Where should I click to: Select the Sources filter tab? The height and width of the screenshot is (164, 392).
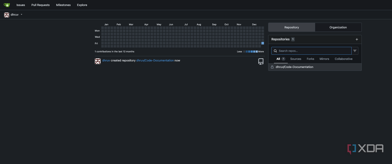[x=296, y=59]
